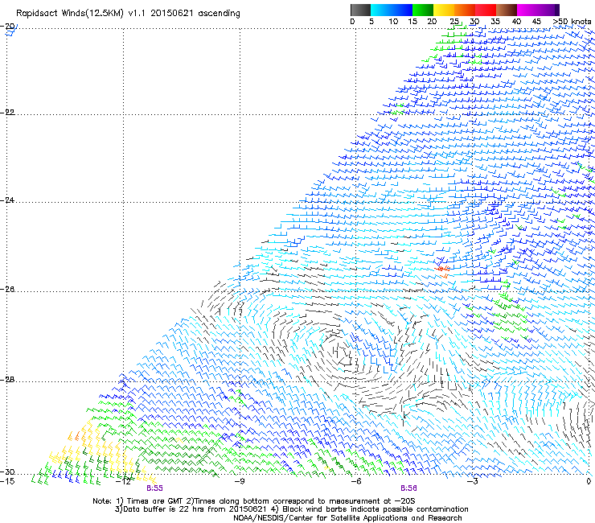This screenshot has height=523, width=595.
Task: Click the -20 latitude axis label
Action: point(8,27)
